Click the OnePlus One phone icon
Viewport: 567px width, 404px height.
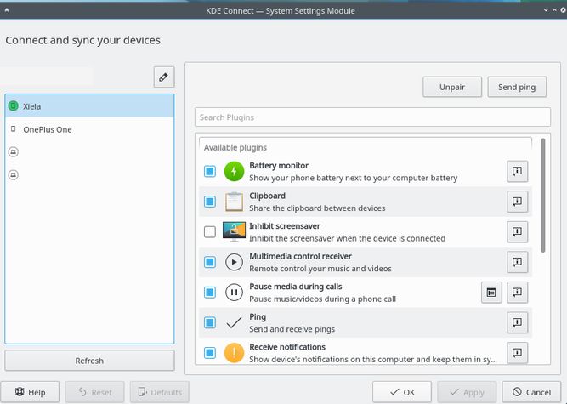pyautogui.click(x=14, y=128)
